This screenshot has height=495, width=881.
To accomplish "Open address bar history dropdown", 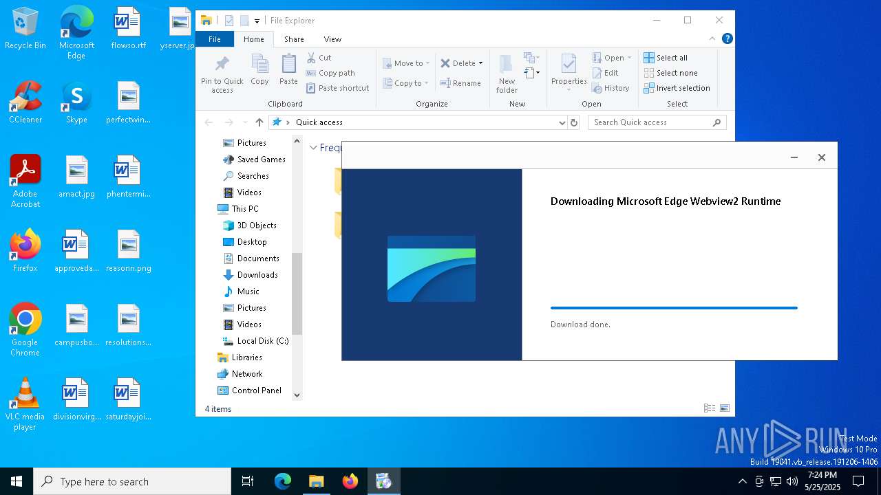I will tap(562, 122).
